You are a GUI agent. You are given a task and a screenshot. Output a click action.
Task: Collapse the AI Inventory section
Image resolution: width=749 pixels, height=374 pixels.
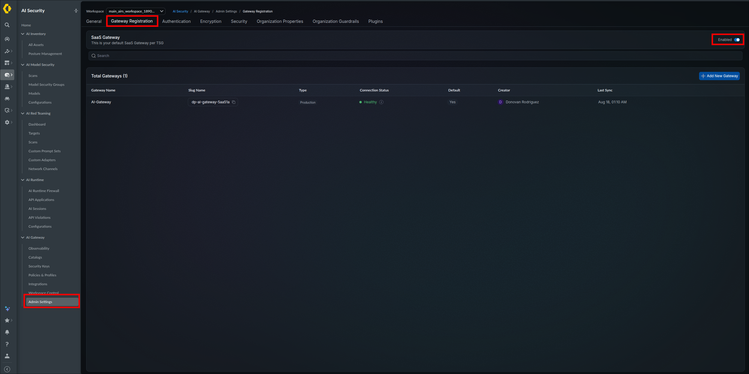[23, 34]
